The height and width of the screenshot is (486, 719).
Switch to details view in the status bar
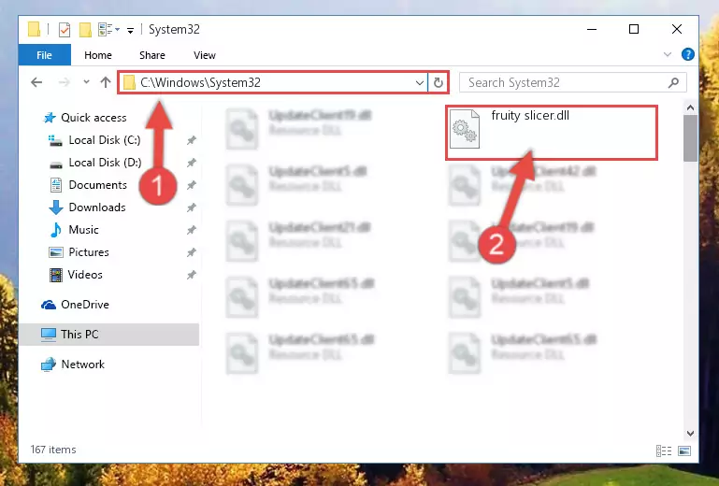663,451
